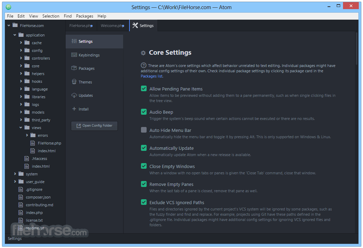Disable Remove Empty Panes option
363x248 pixels.
144,184
